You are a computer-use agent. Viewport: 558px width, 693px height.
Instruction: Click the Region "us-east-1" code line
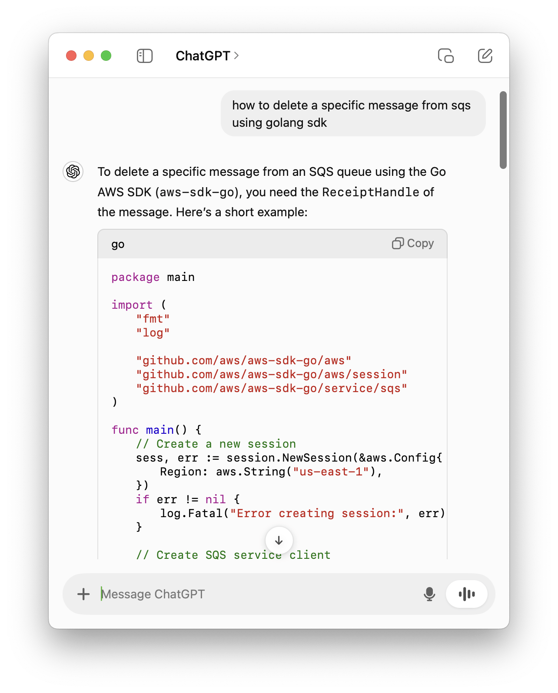(271, 472)
